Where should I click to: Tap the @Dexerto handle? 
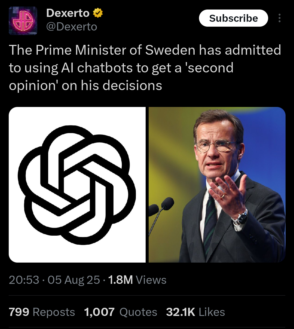72,27
